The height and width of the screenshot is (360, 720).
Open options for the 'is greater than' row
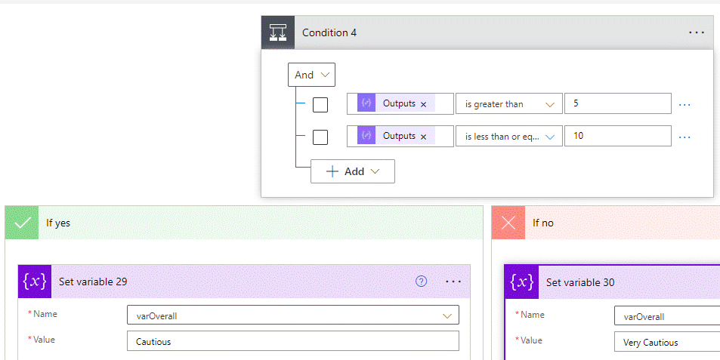(x=684, y=104)
